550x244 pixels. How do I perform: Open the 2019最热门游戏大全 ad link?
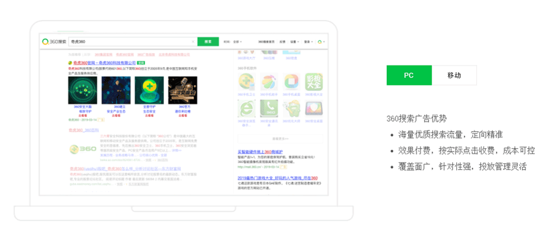[x=278, y=178]
